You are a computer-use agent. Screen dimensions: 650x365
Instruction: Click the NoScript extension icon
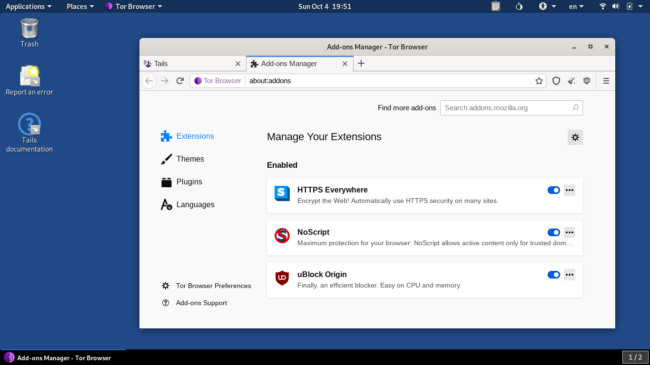point(282,235)
